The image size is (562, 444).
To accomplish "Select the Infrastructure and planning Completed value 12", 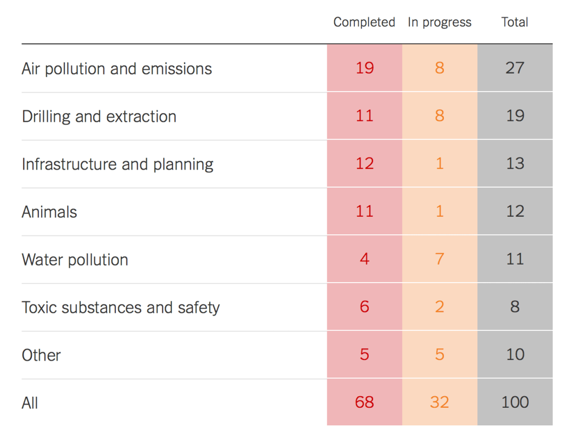I will tap(364, 164).
